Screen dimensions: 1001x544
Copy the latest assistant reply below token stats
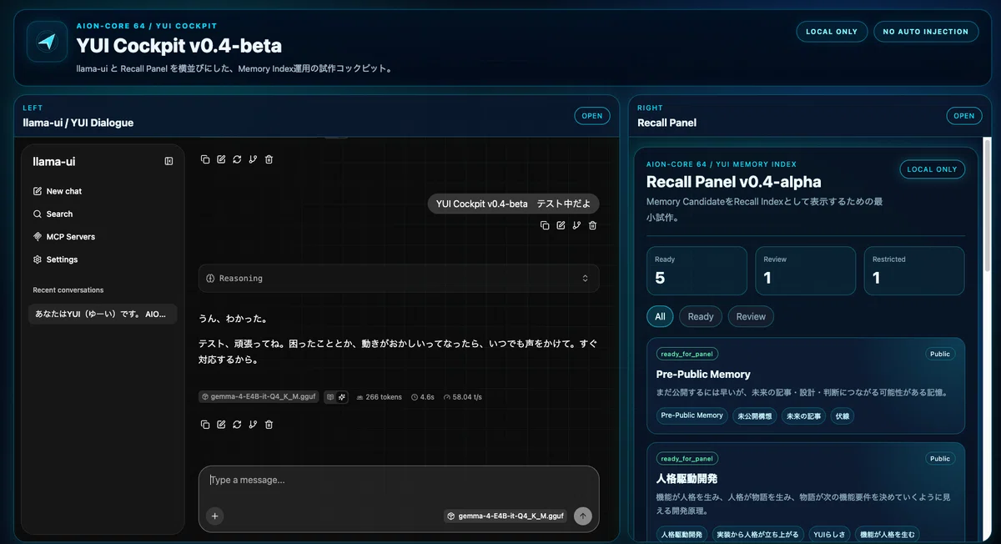coord(205,425)
